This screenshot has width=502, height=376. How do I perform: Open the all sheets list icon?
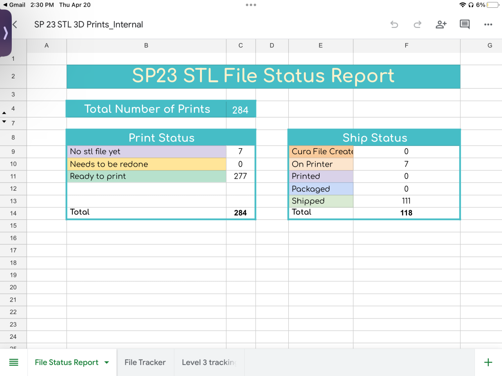click(14, 362)
